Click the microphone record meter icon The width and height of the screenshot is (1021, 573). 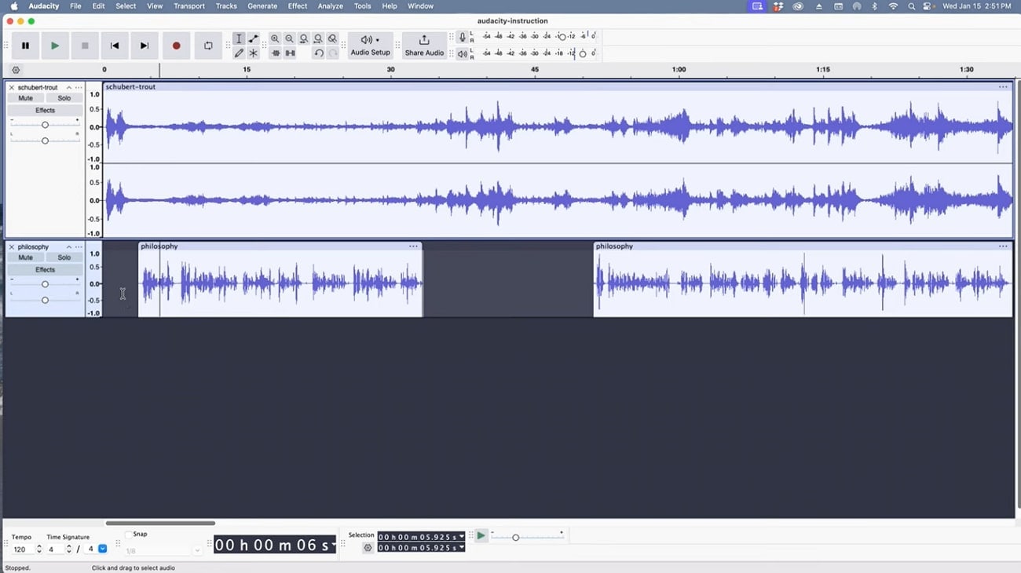pyautogui.click(x=462, y=37)
